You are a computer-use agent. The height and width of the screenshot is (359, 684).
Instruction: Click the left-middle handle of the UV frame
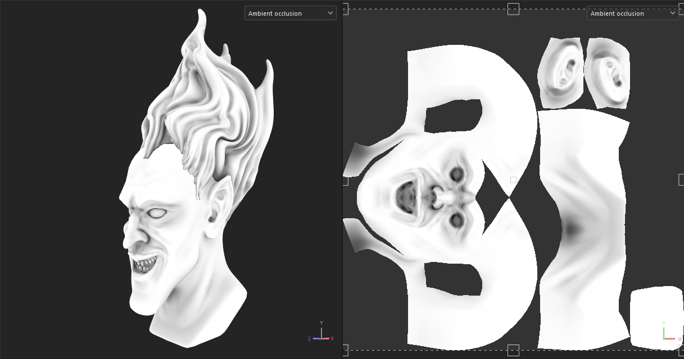(345, 180)
